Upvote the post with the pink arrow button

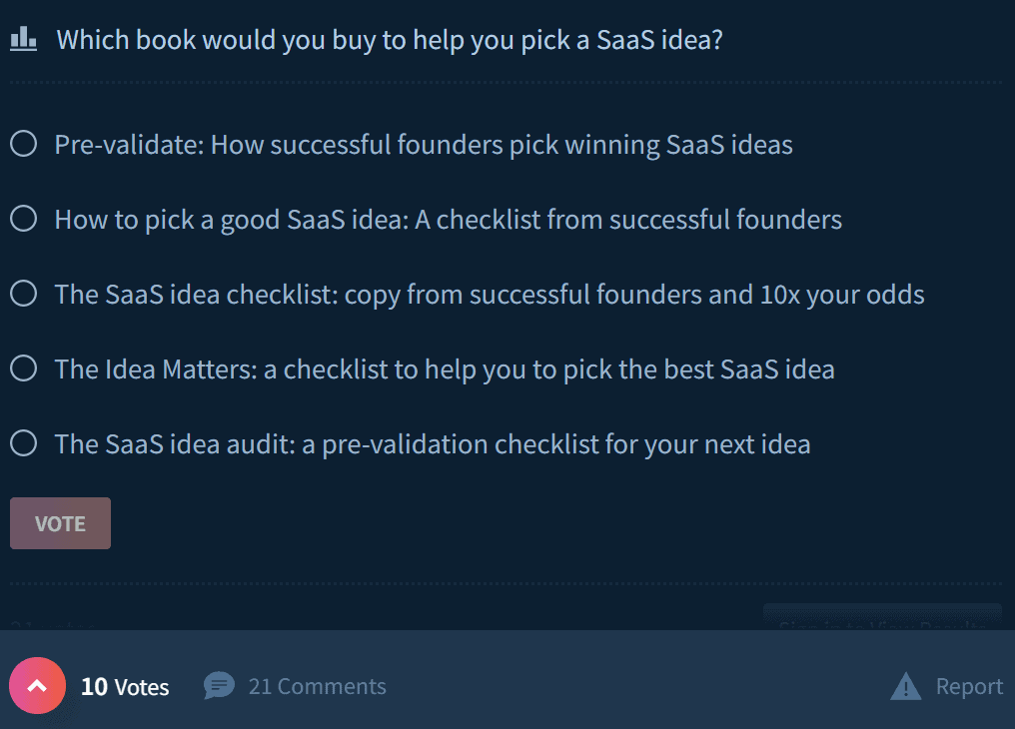coord(38,686)
